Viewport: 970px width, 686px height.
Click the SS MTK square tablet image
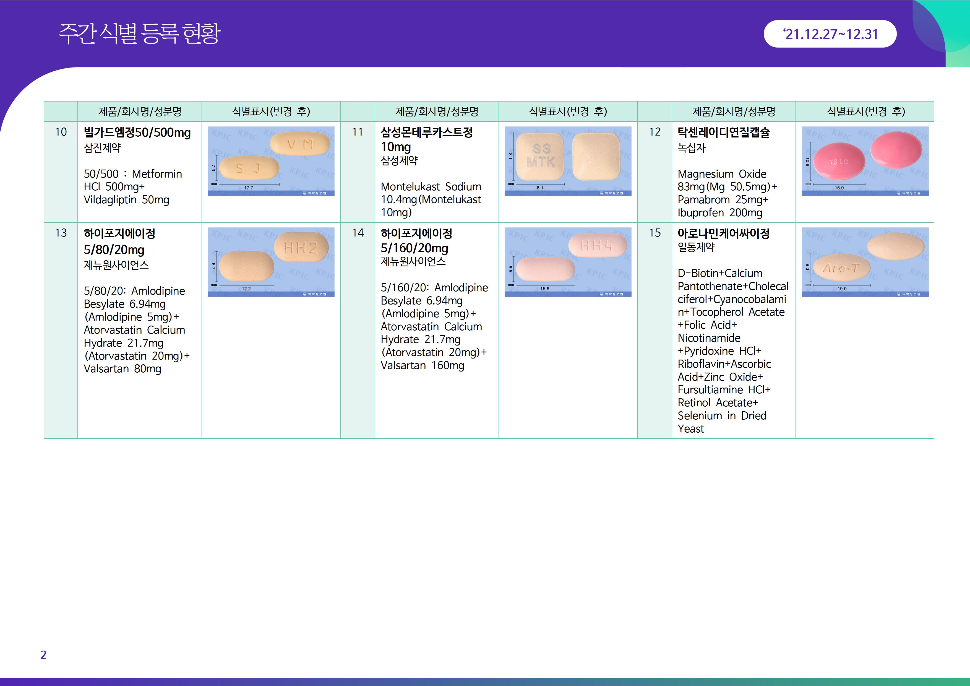click(x=568, y=161)
